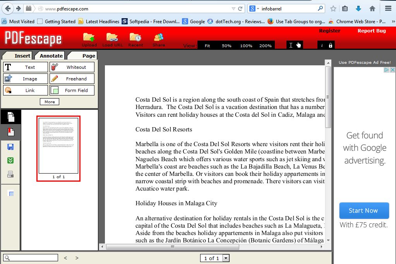Open the page number dropdown
This screenshot has height=264, width=396.
pos(226,258)
